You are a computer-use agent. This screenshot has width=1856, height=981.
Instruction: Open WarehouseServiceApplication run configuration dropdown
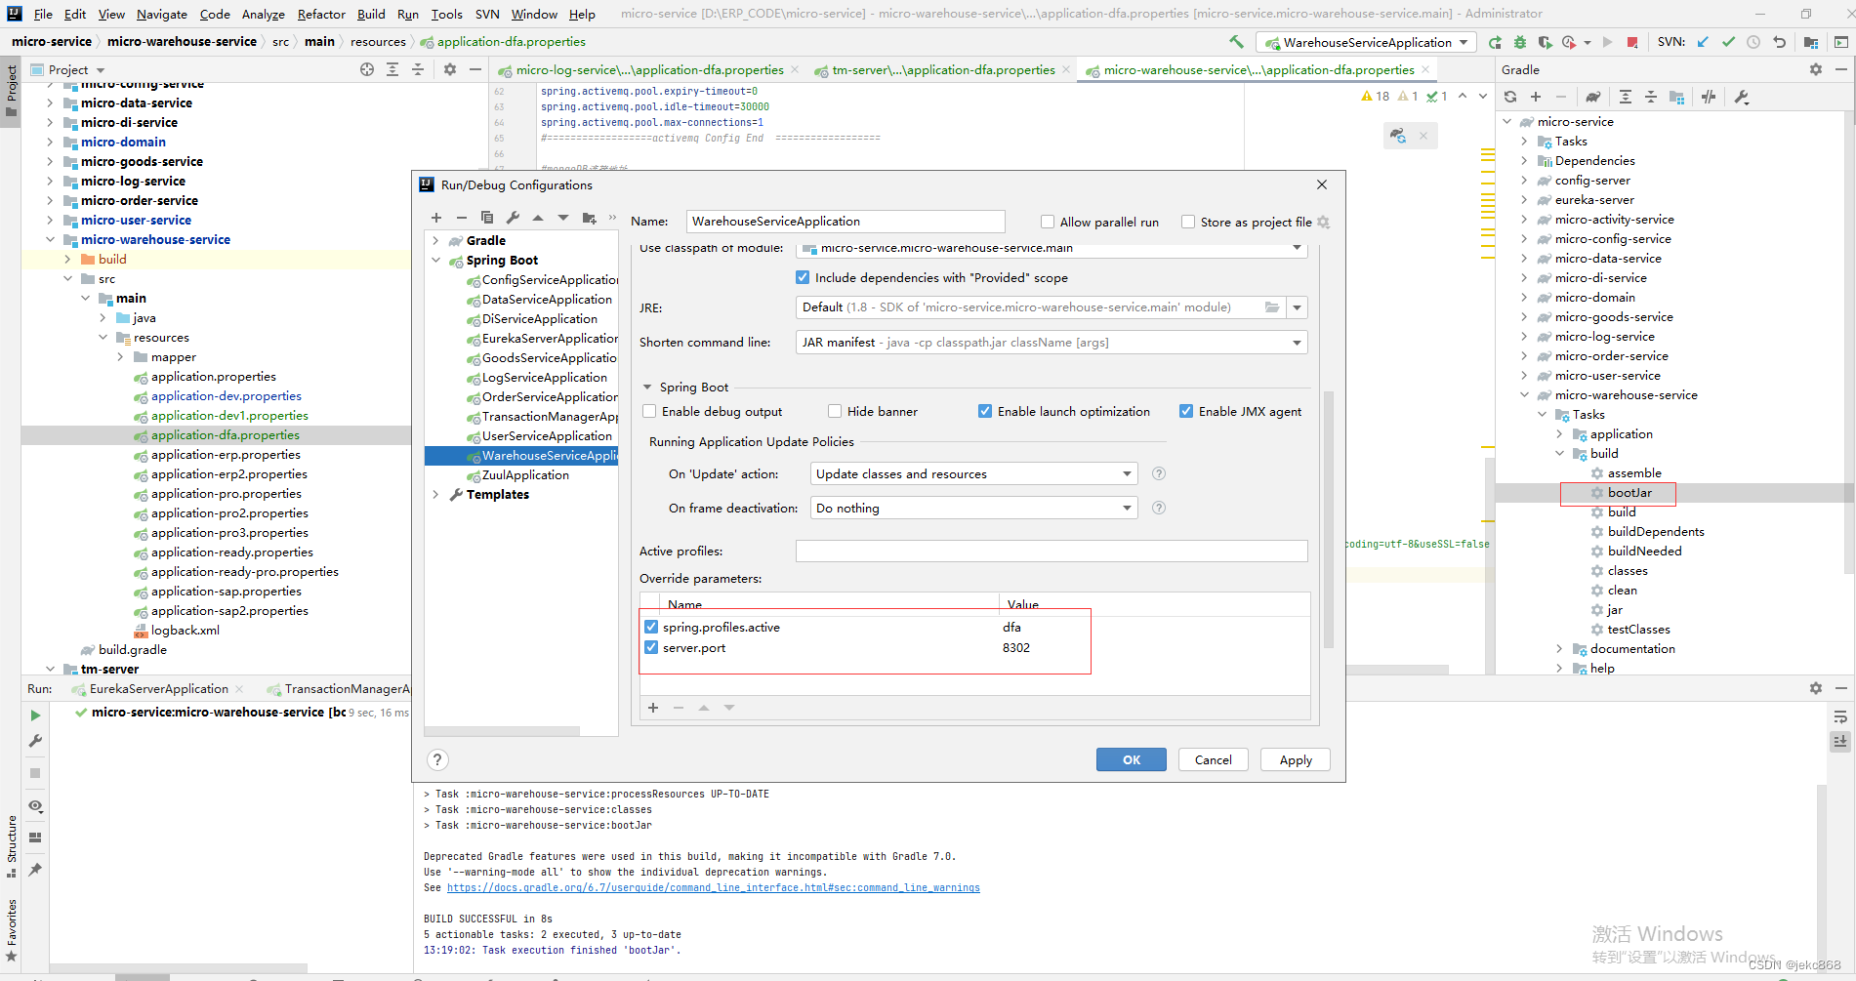[1367, 42]
